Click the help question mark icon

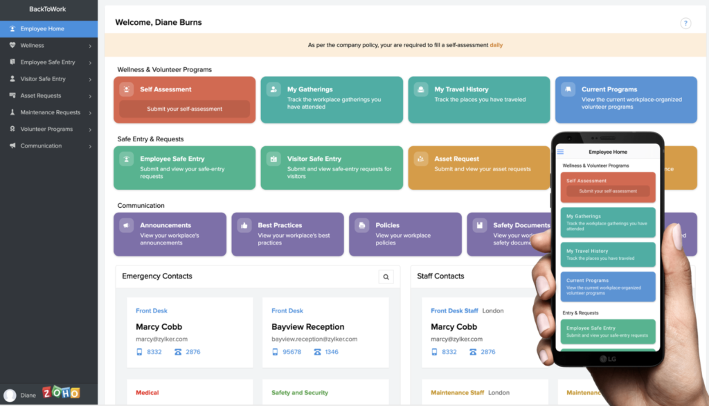[685, 24]
